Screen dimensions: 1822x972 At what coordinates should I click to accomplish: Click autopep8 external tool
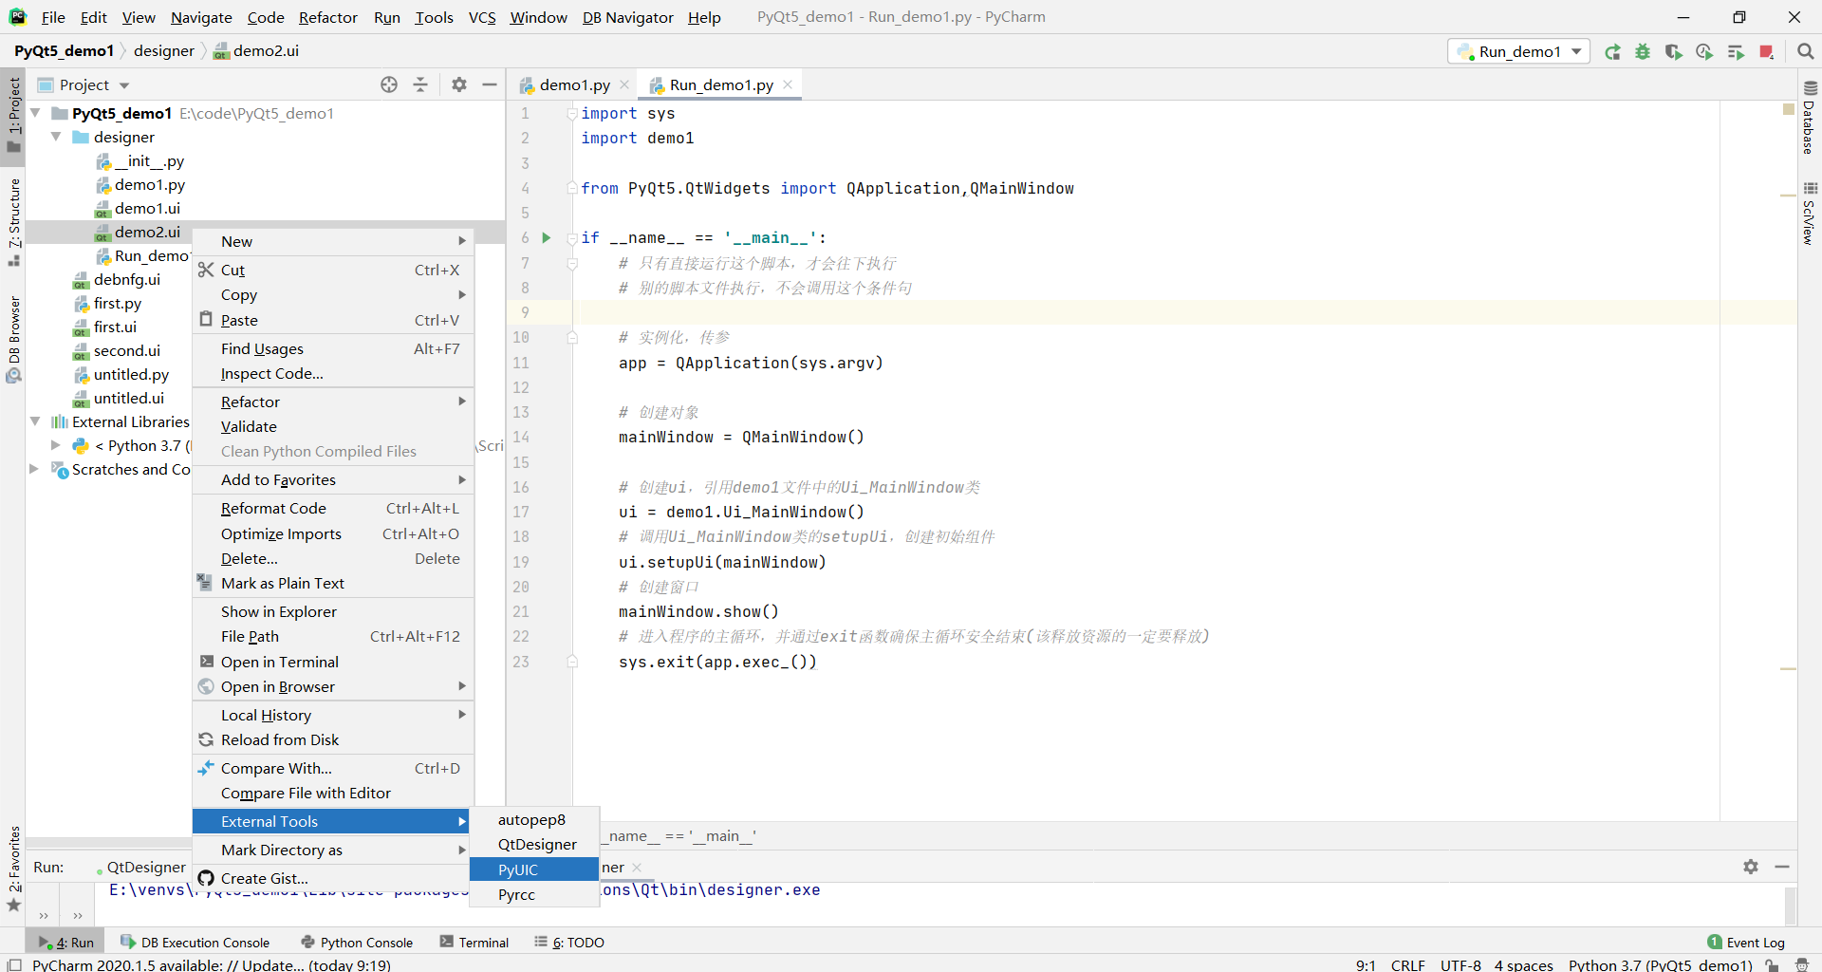[x=534, y=819]
